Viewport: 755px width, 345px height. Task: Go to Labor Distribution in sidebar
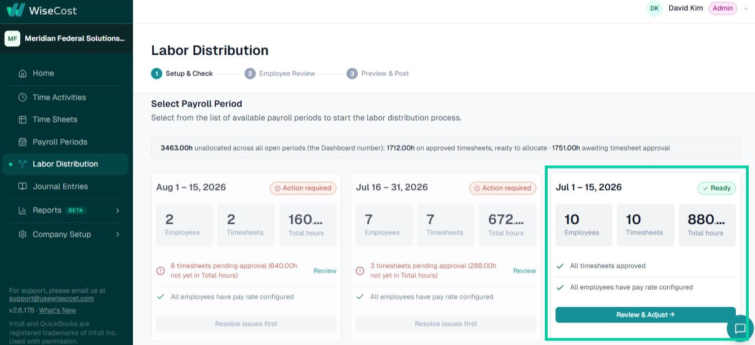point(65,164)
